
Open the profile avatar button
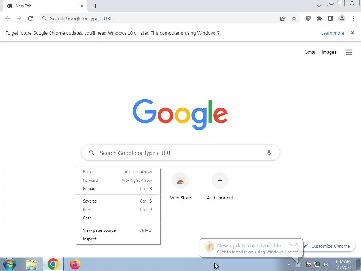point(342,18)
